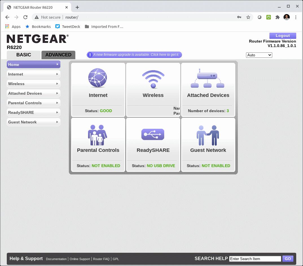Click the grey circular extension icon
This screenshot has height=266, width=303.
[260, 17]
